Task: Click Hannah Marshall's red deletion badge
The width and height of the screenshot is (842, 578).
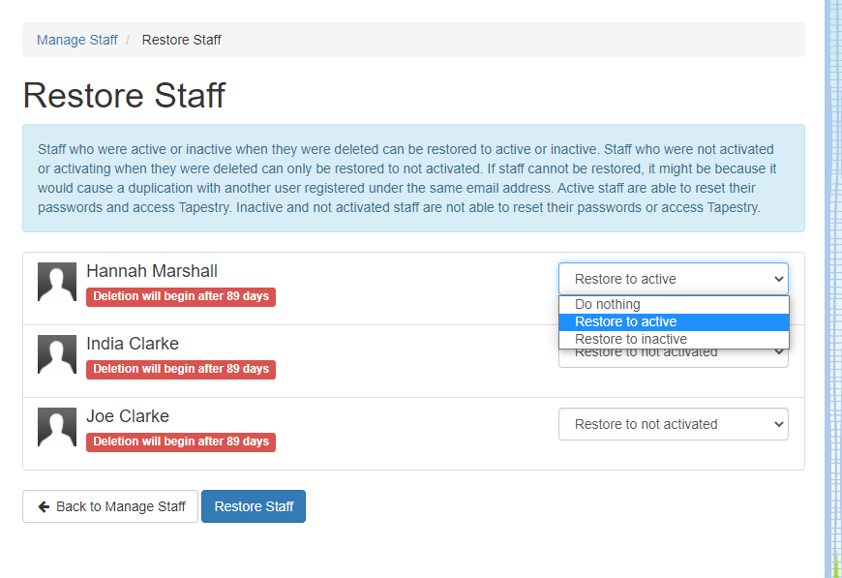Action: pos(181,296)
